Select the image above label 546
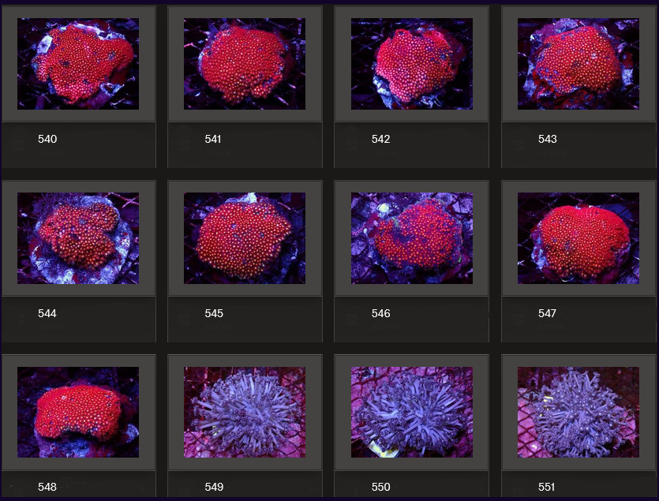Viewport: 659px width, 501px height. tap(412, 238)
